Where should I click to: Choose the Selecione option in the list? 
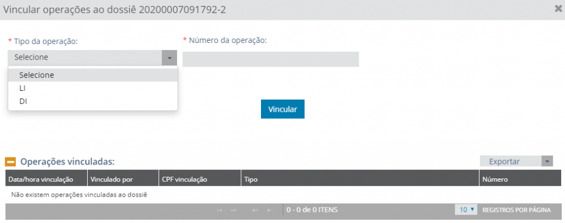[x=93, y=75]
